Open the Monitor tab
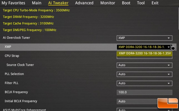This screenshot has height=111, width=179. [x=108, y=3]
